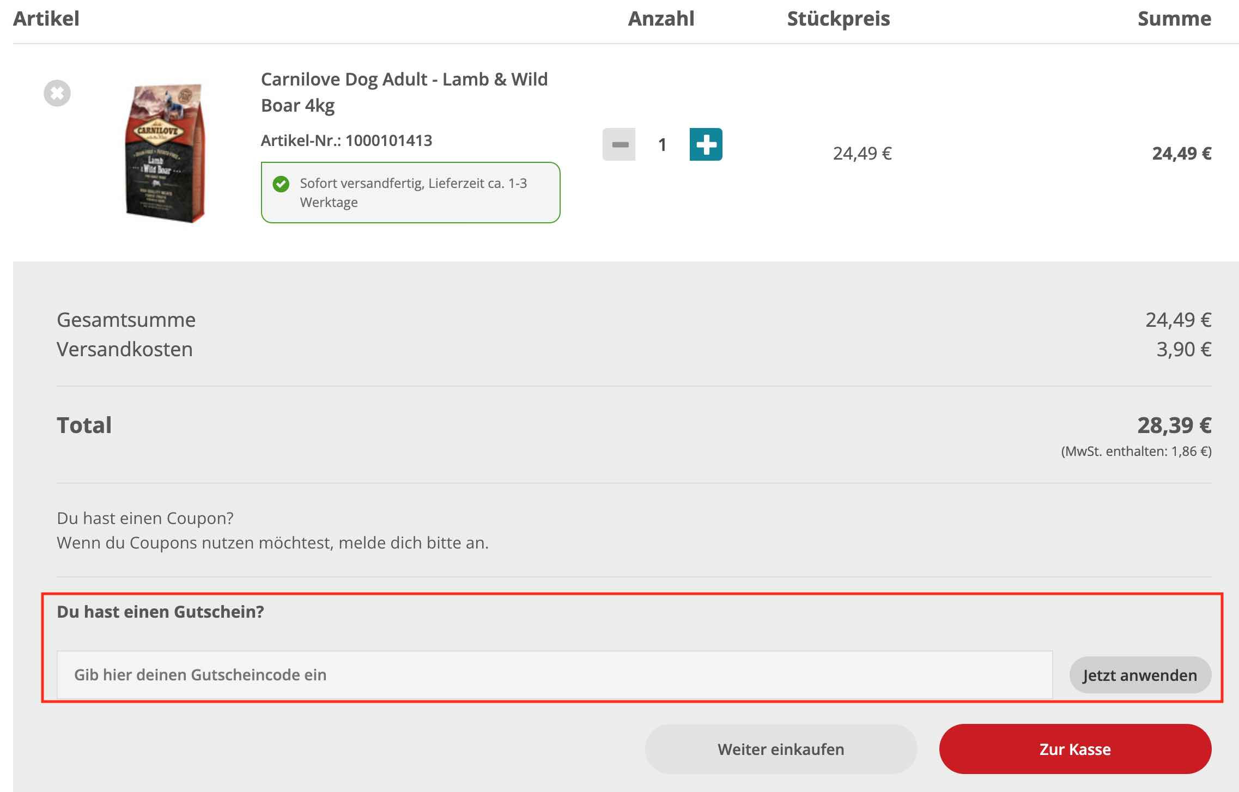Decrease quantity with minus button
Viewport: 1239px width, 792px height.
point(619,144)
